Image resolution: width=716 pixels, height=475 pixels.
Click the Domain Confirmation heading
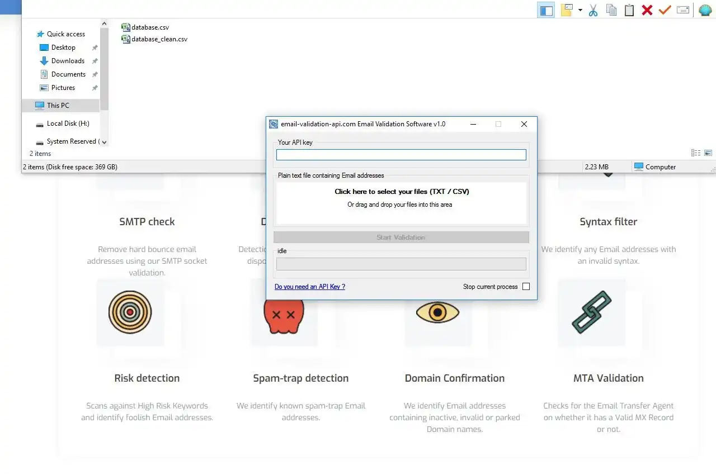click(455, 378)
